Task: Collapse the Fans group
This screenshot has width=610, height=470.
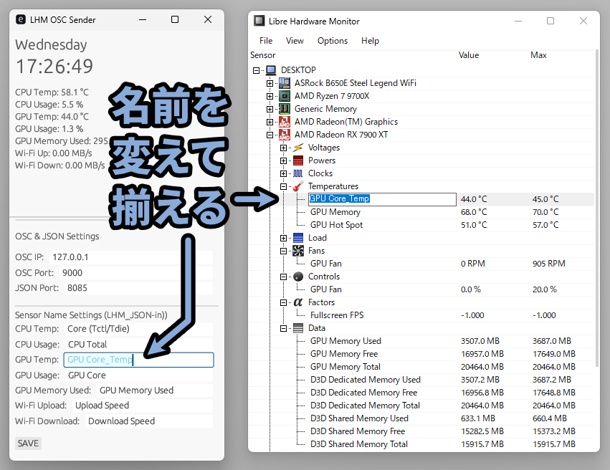Action: click(283, 251)
